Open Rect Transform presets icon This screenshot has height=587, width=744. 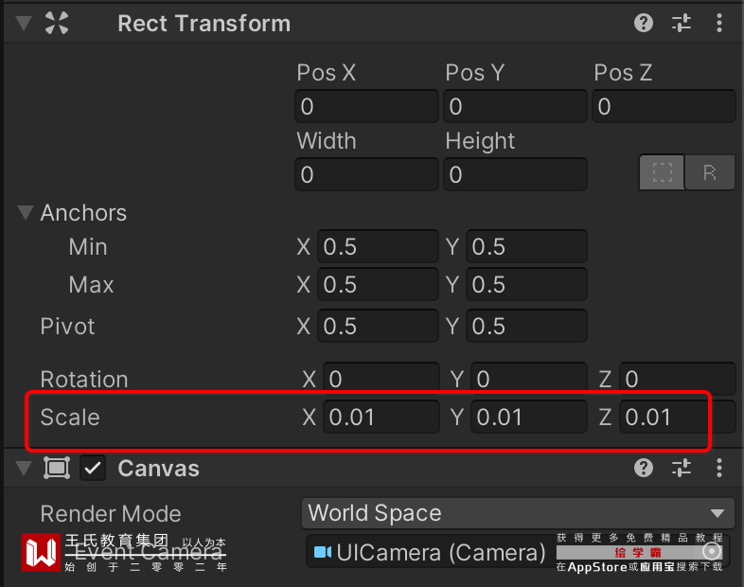682,23
